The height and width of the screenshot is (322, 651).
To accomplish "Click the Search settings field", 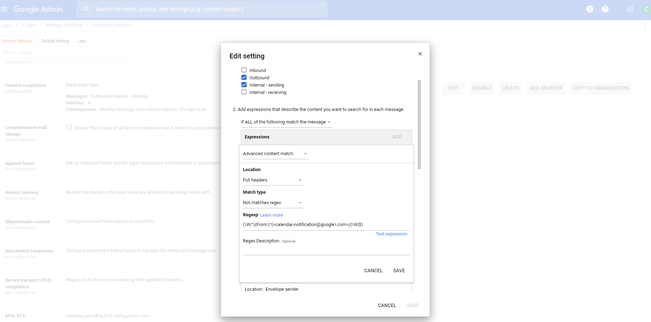I will [63, 53].
